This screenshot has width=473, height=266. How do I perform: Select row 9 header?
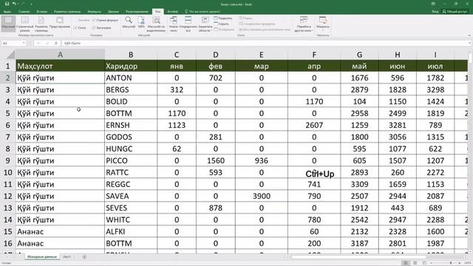(x=7, y=160)
